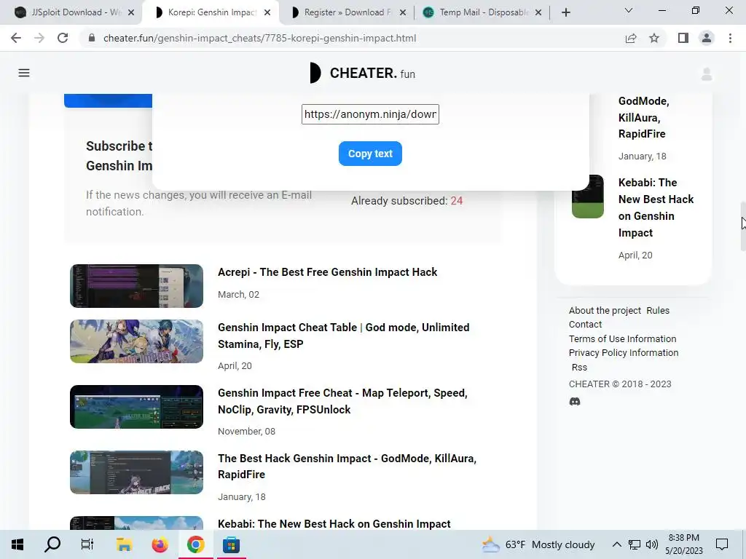Image resolution: width=746 pixels, height=559 pixels.
Task: Open the Contact footer link
Action: 585,324
